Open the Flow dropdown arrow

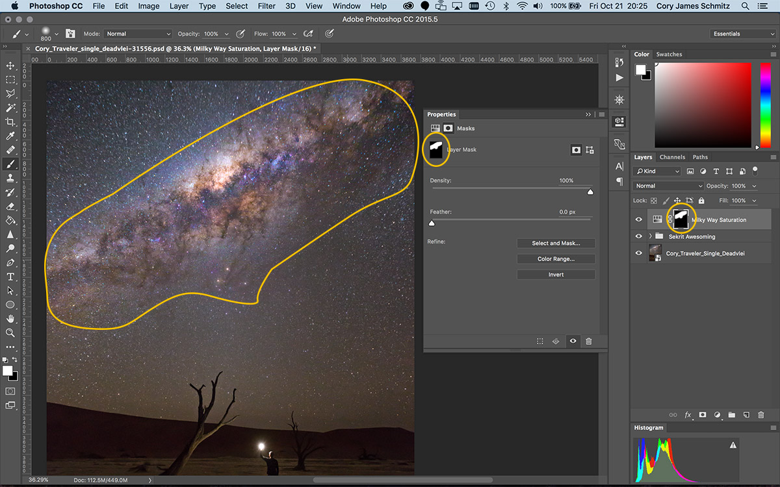pyautogui.click(x=294, y=34)
